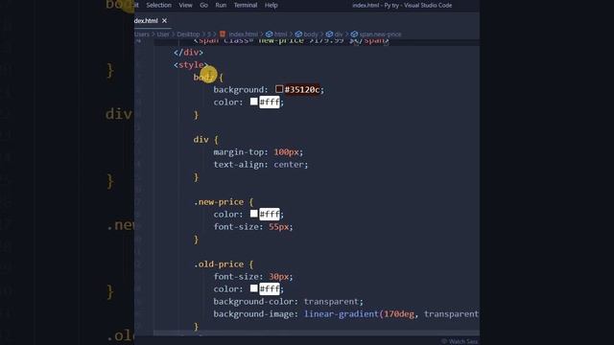Open the Users breadcrumb segment

coord(142,34)
